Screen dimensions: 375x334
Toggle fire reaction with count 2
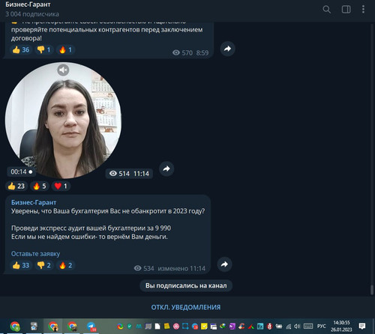pyautogui.click(x=65, y=265)
